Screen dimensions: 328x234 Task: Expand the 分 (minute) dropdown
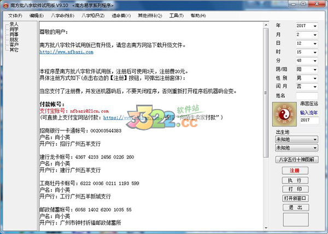315,61
